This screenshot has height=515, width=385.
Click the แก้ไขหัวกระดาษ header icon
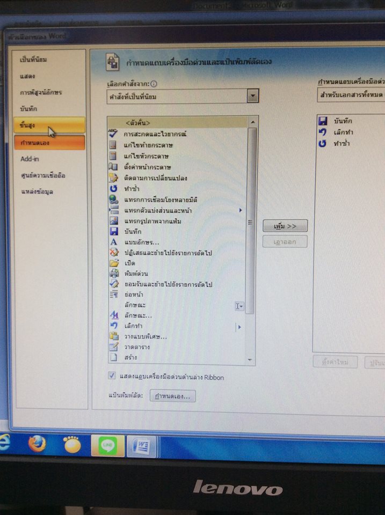click(x=113, y=156)
